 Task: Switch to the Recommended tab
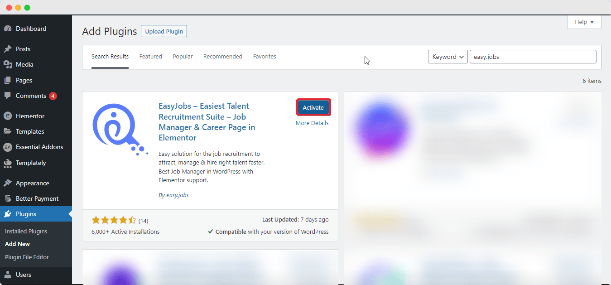[x=223, y=57]
